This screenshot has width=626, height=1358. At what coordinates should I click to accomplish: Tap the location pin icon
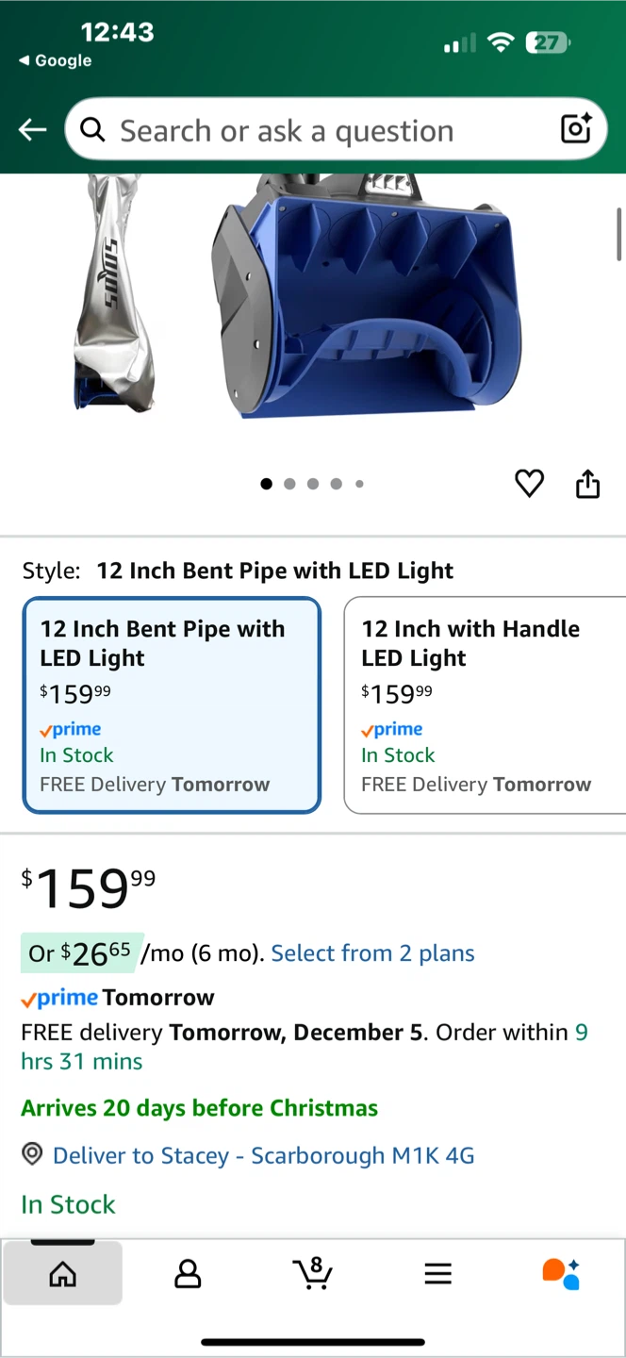coord(32,1154)
